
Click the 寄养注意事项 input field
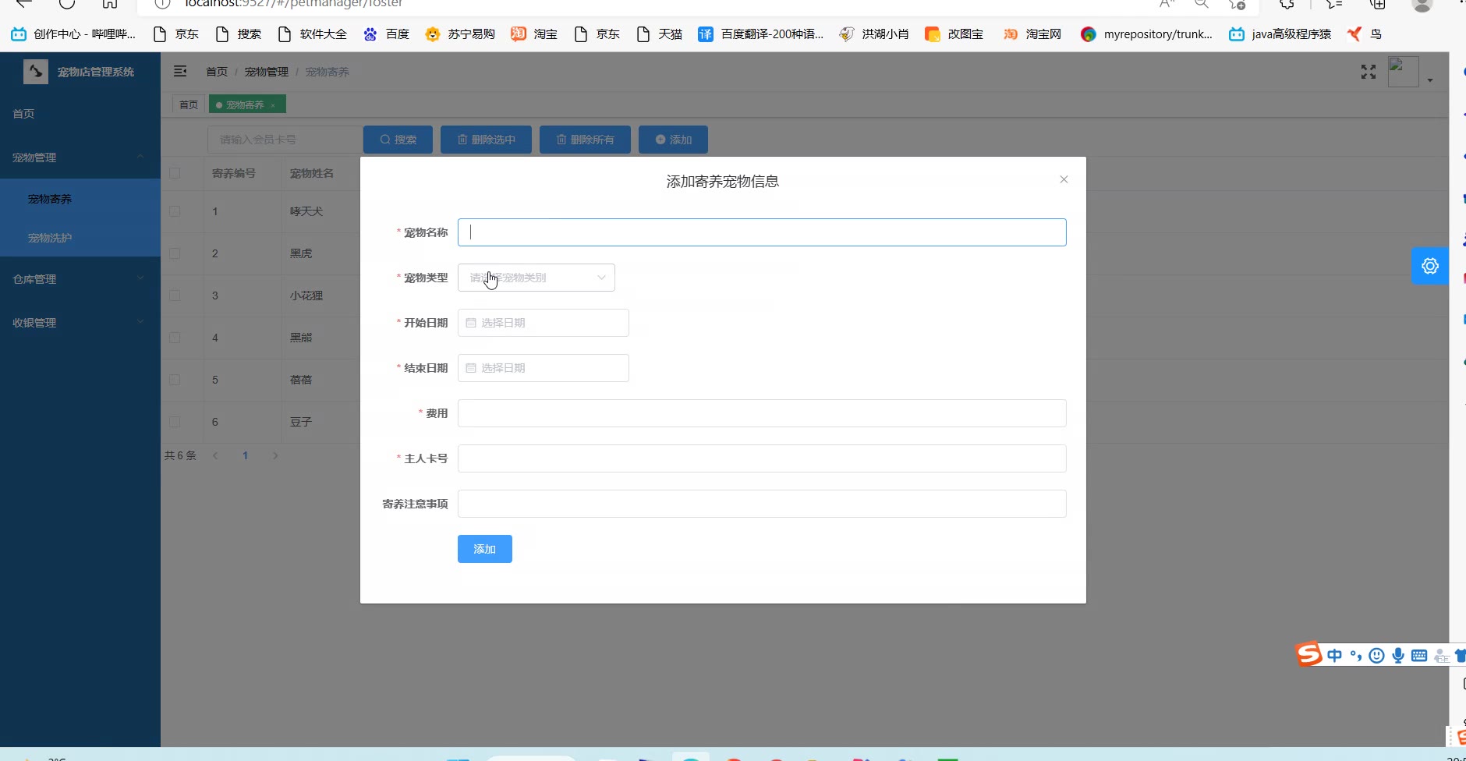762,504
